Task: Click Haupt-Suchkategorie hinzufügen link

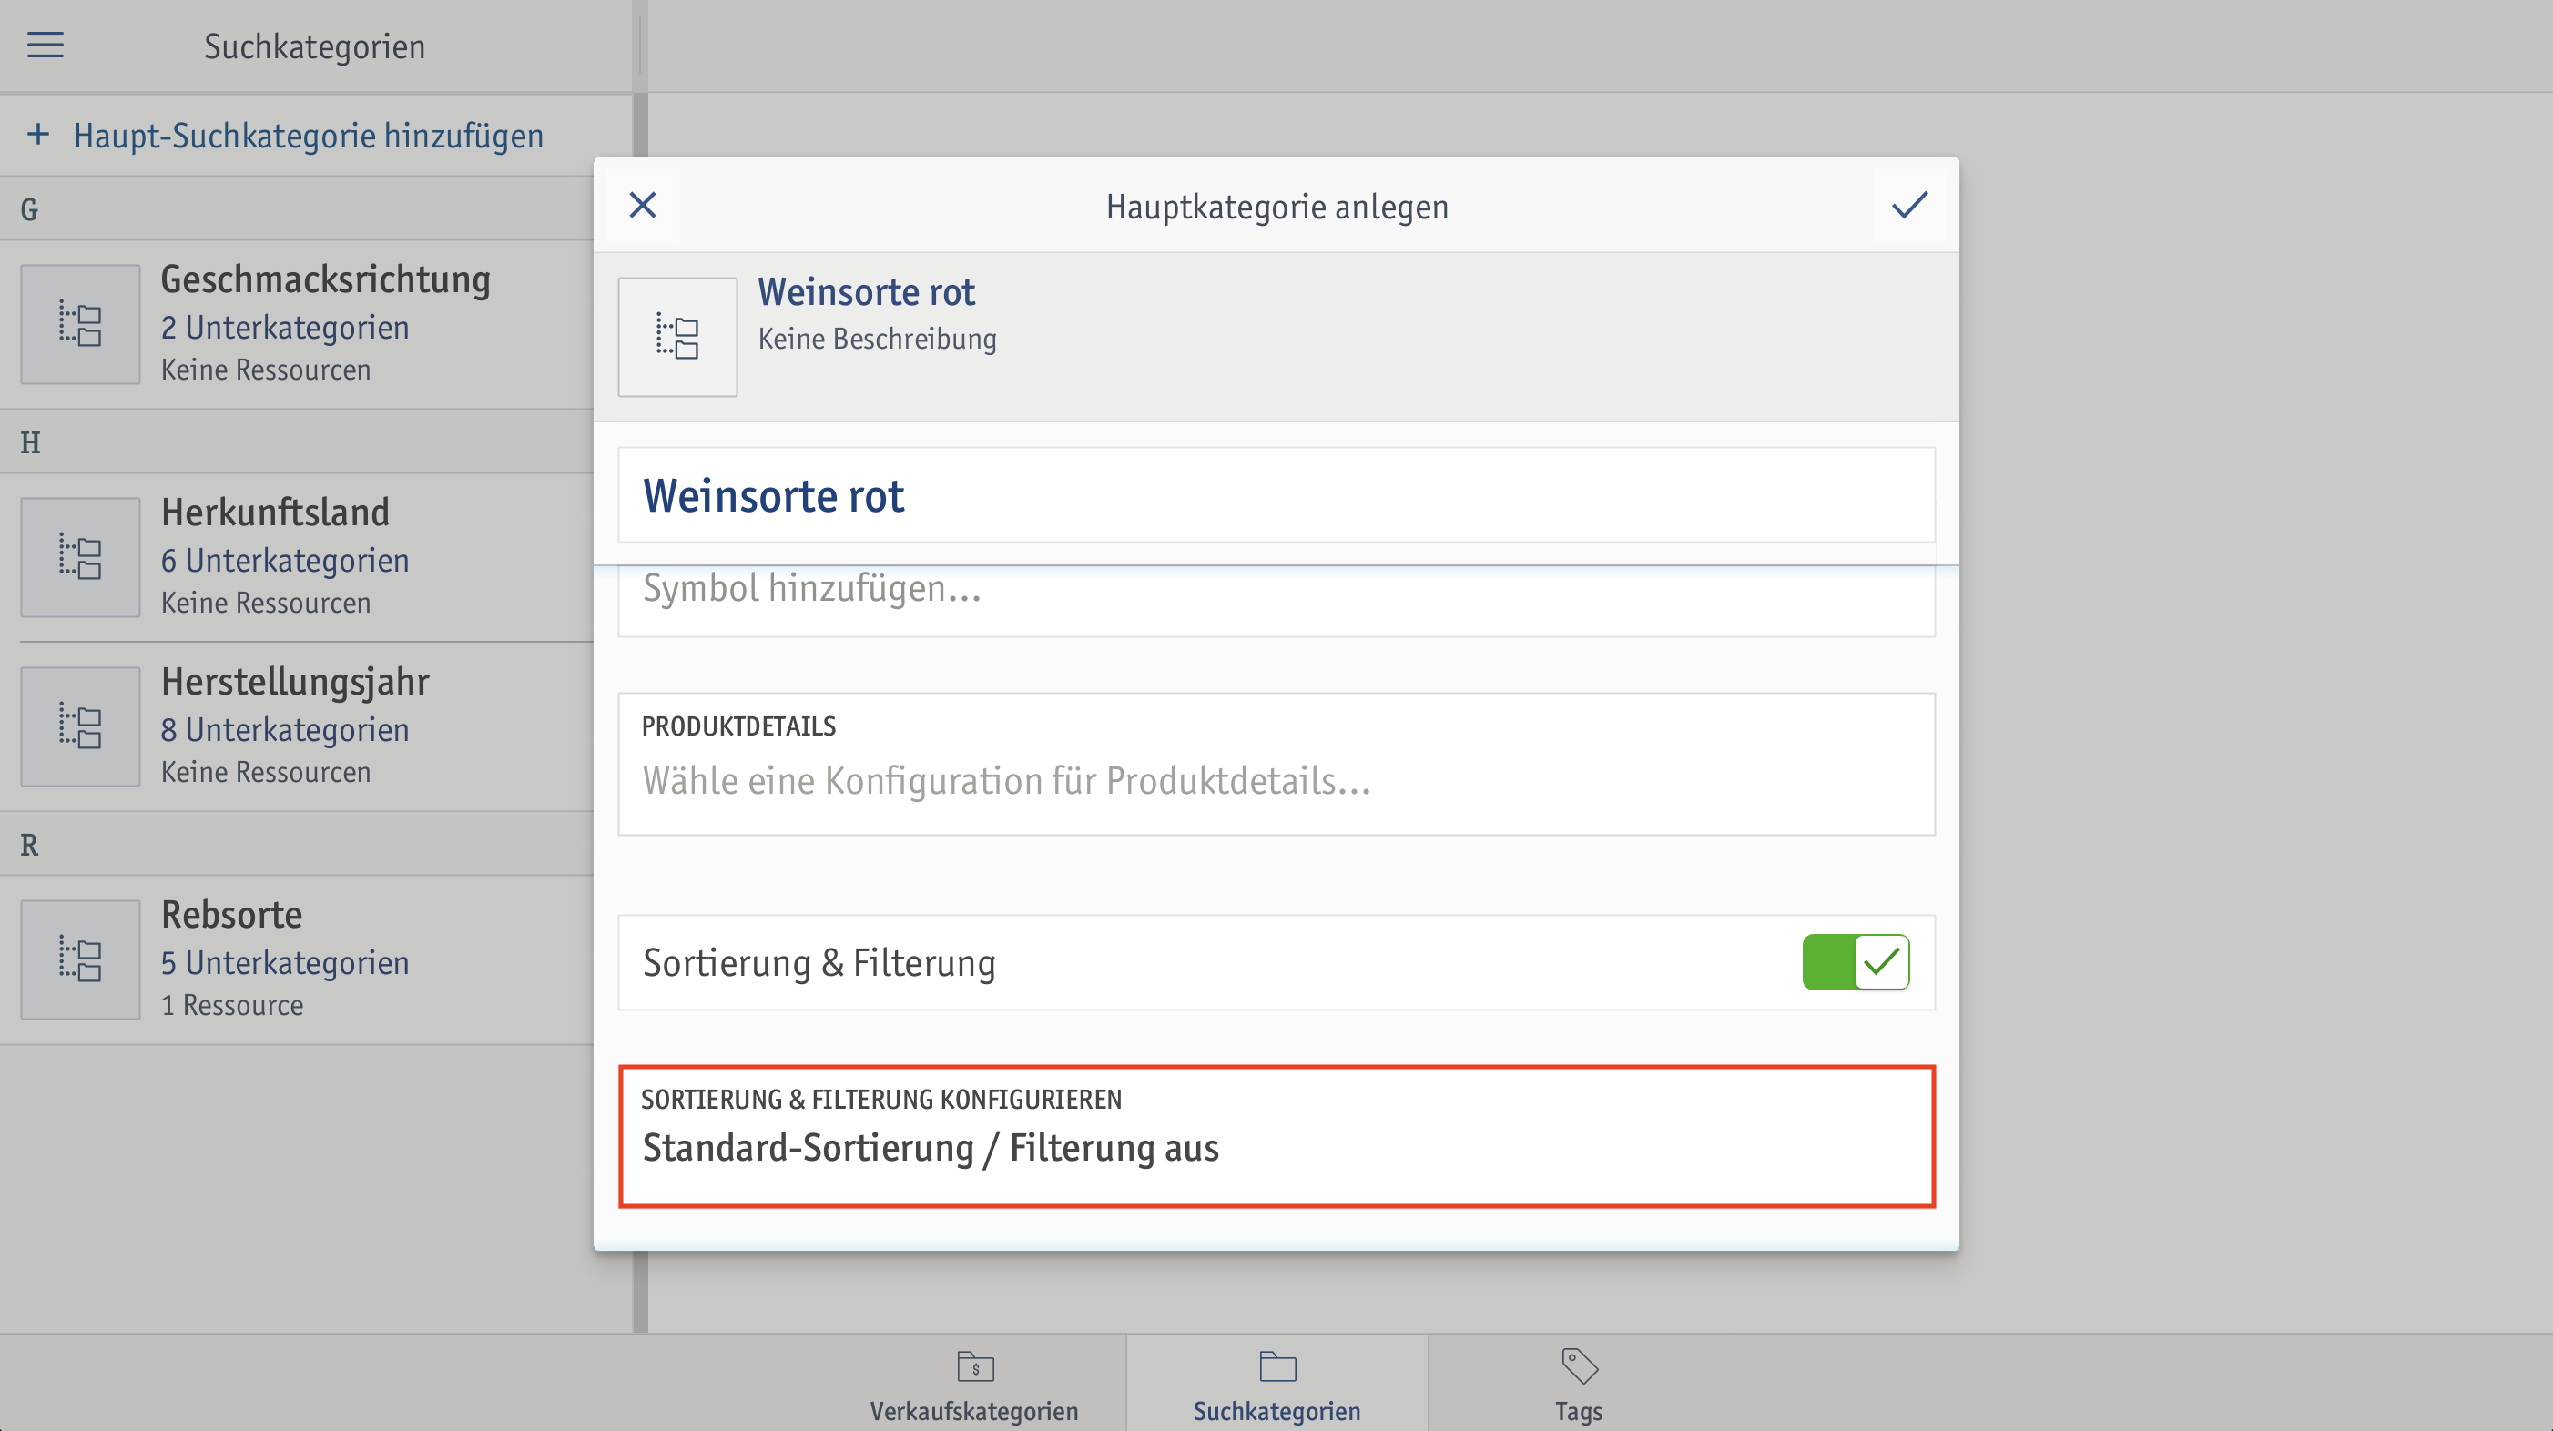Action: [309, 136]
